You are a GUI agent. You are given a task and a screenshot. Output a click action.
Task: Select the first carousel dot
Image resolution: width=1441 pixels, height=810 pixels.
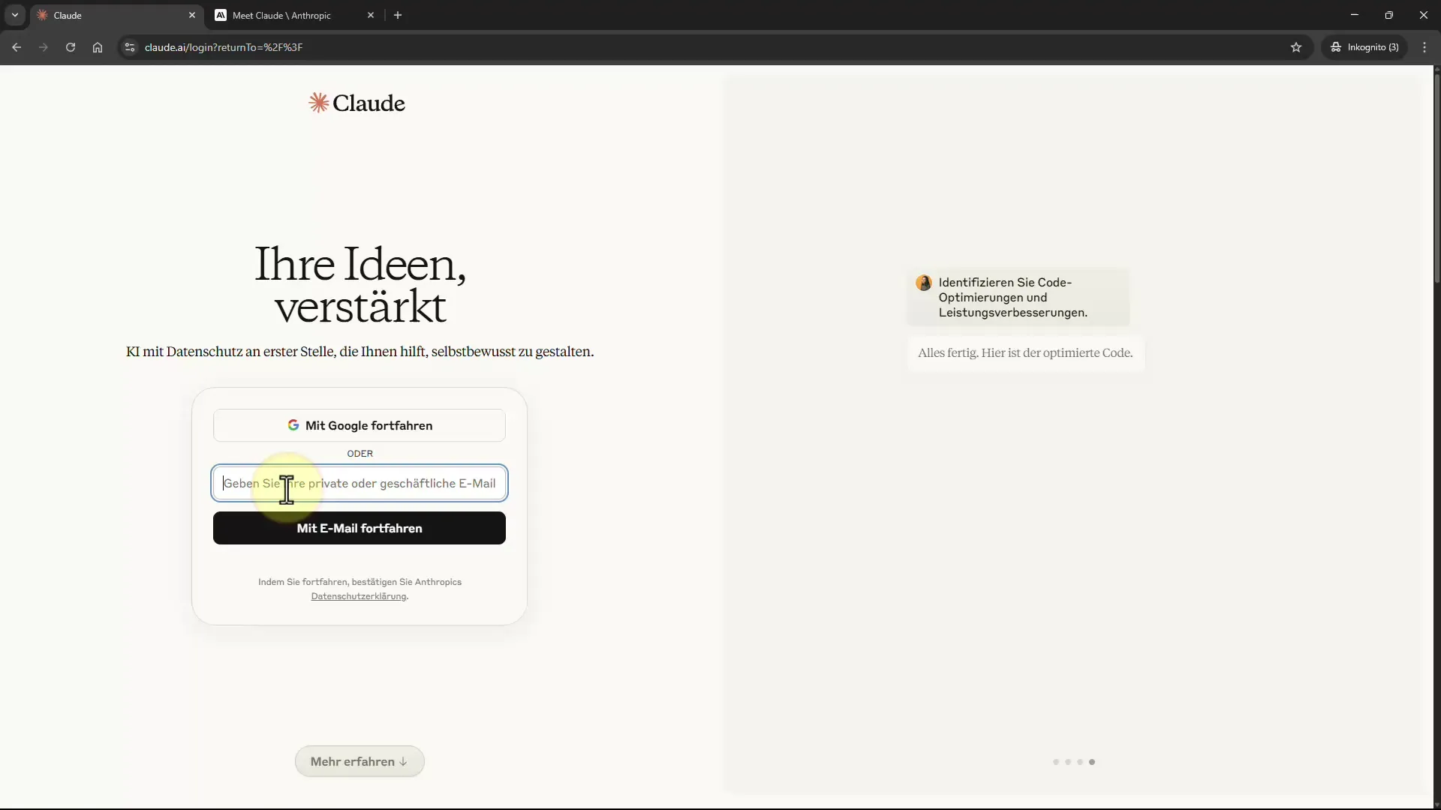pos(1056,762)
